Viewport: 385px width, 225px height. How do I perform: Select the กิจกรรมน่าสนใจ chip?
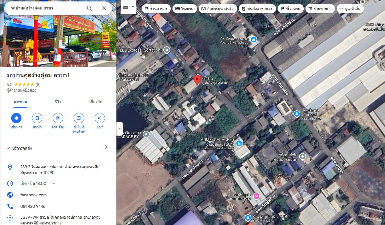[218, 9]
